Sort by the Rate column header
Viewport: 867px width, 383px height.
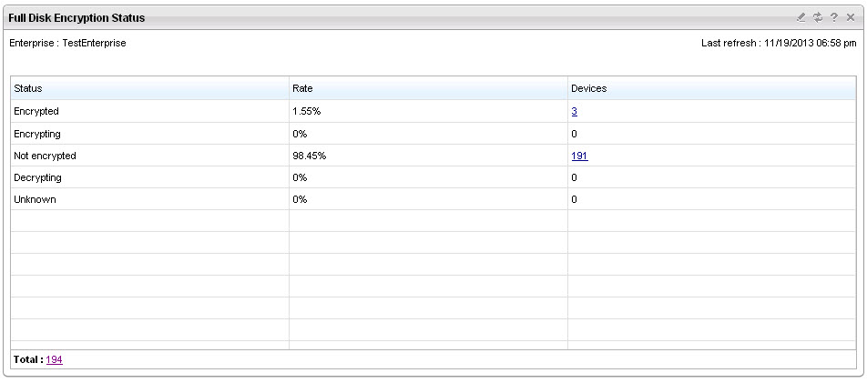pyautogui.click(x=302, y=88)
